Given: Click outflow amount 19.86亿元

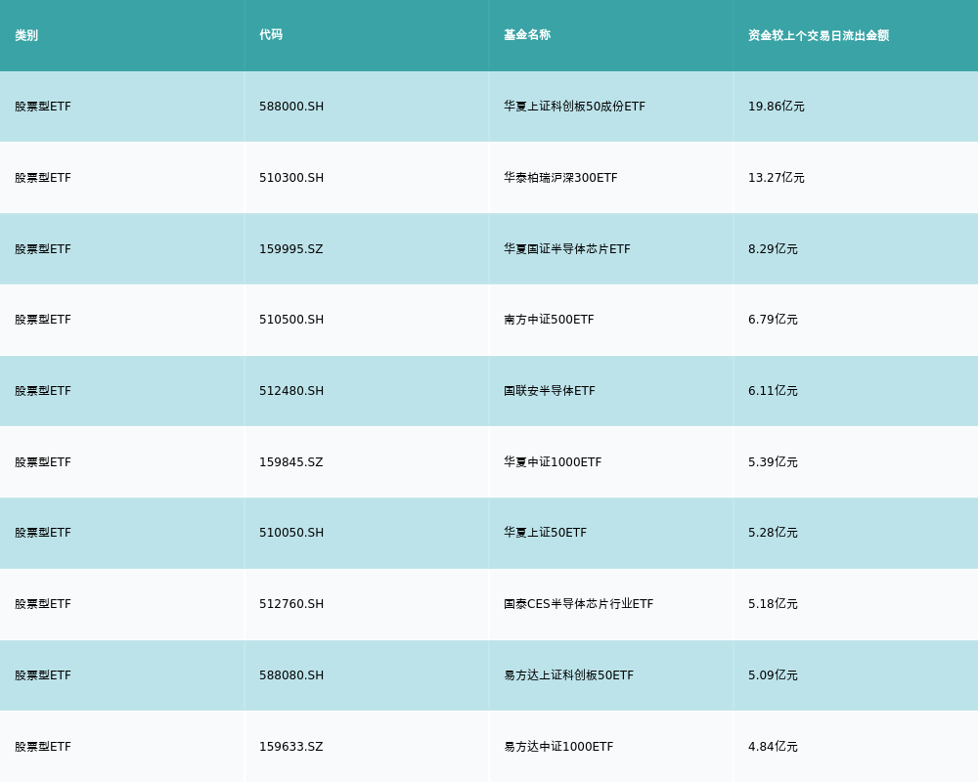Looking at the screenshot, I should [x=777, y=107].
